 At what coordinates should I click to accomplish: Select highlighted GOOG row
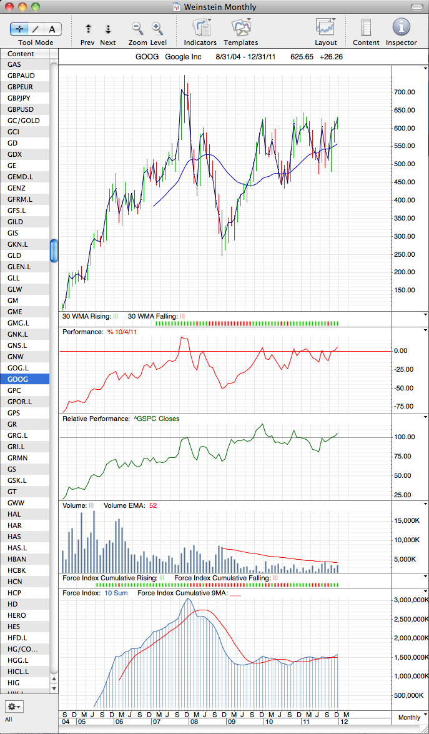(24, 379)
